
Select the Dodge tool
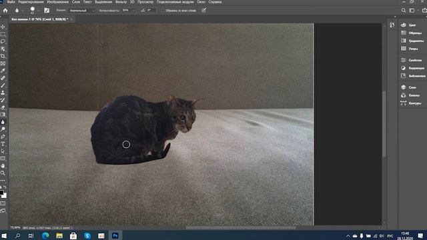[3, 129]
